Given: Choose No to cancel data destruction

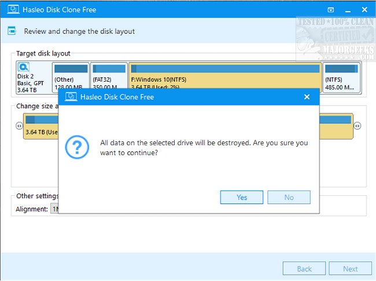Looking at the screenshot, I should pyautogui.click(x=289, y=197).
